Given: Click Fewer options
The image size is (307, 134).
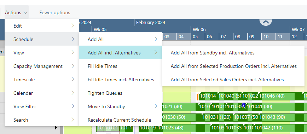Looking at the screenshot, I should (54, 12).
